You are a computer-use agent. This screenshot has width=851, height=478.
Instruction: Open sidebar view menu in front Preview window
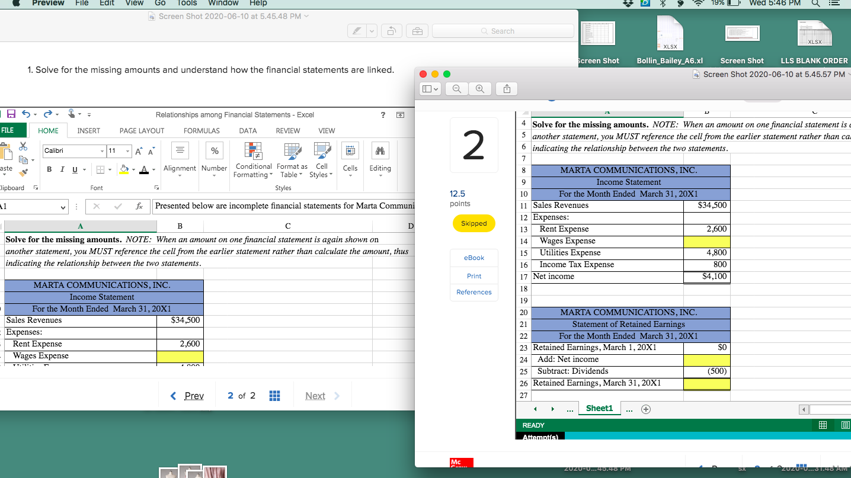click(x=431, y=89)
